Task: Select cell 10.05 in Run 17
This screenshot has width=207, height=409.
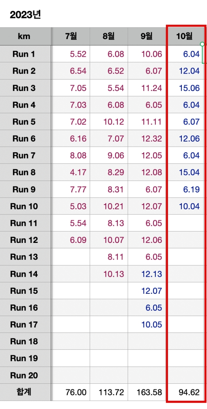Action: tap(147, 324)
